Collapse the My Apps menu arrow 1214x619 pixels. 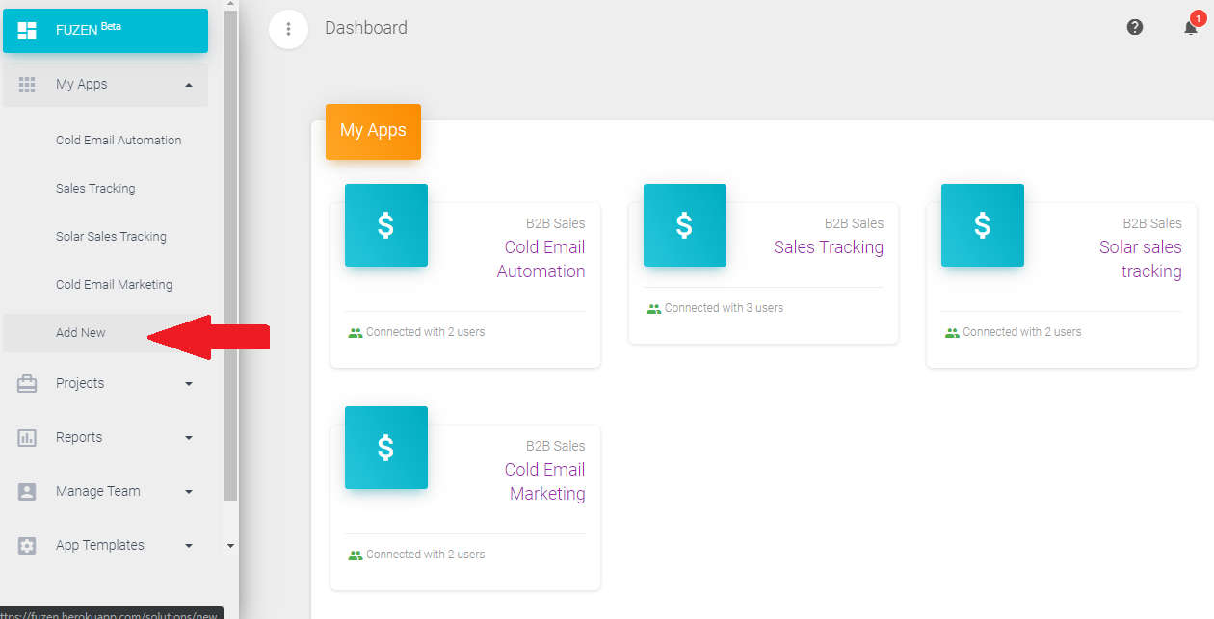pyautogui.click(x=189, y=85)
